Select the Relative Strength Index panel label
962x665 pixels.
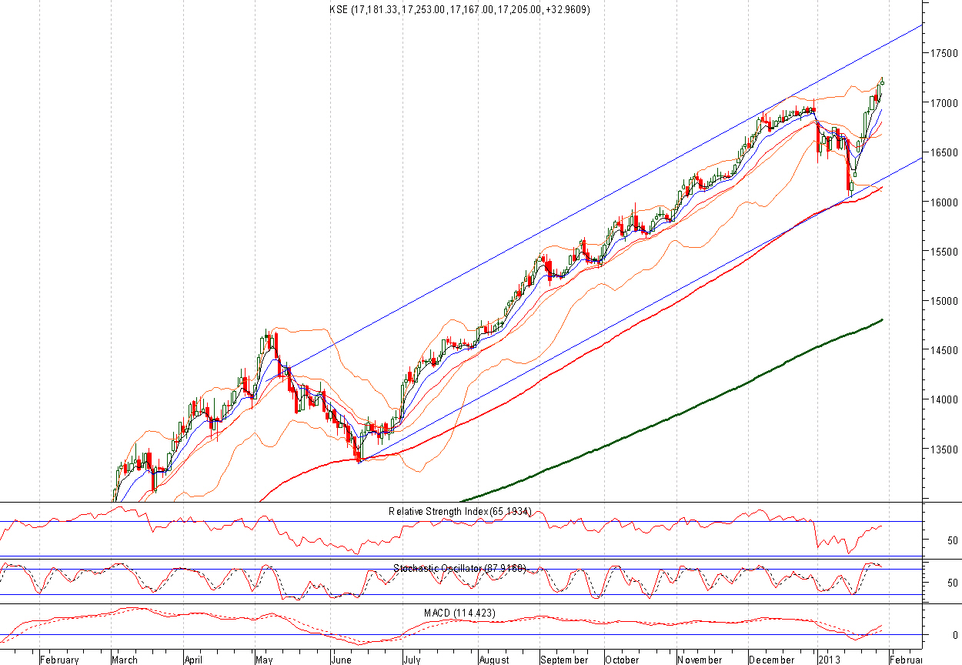[459, 511]
